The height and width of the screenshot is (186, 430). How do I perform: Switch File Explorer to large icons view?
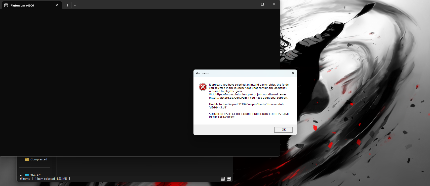229,179
